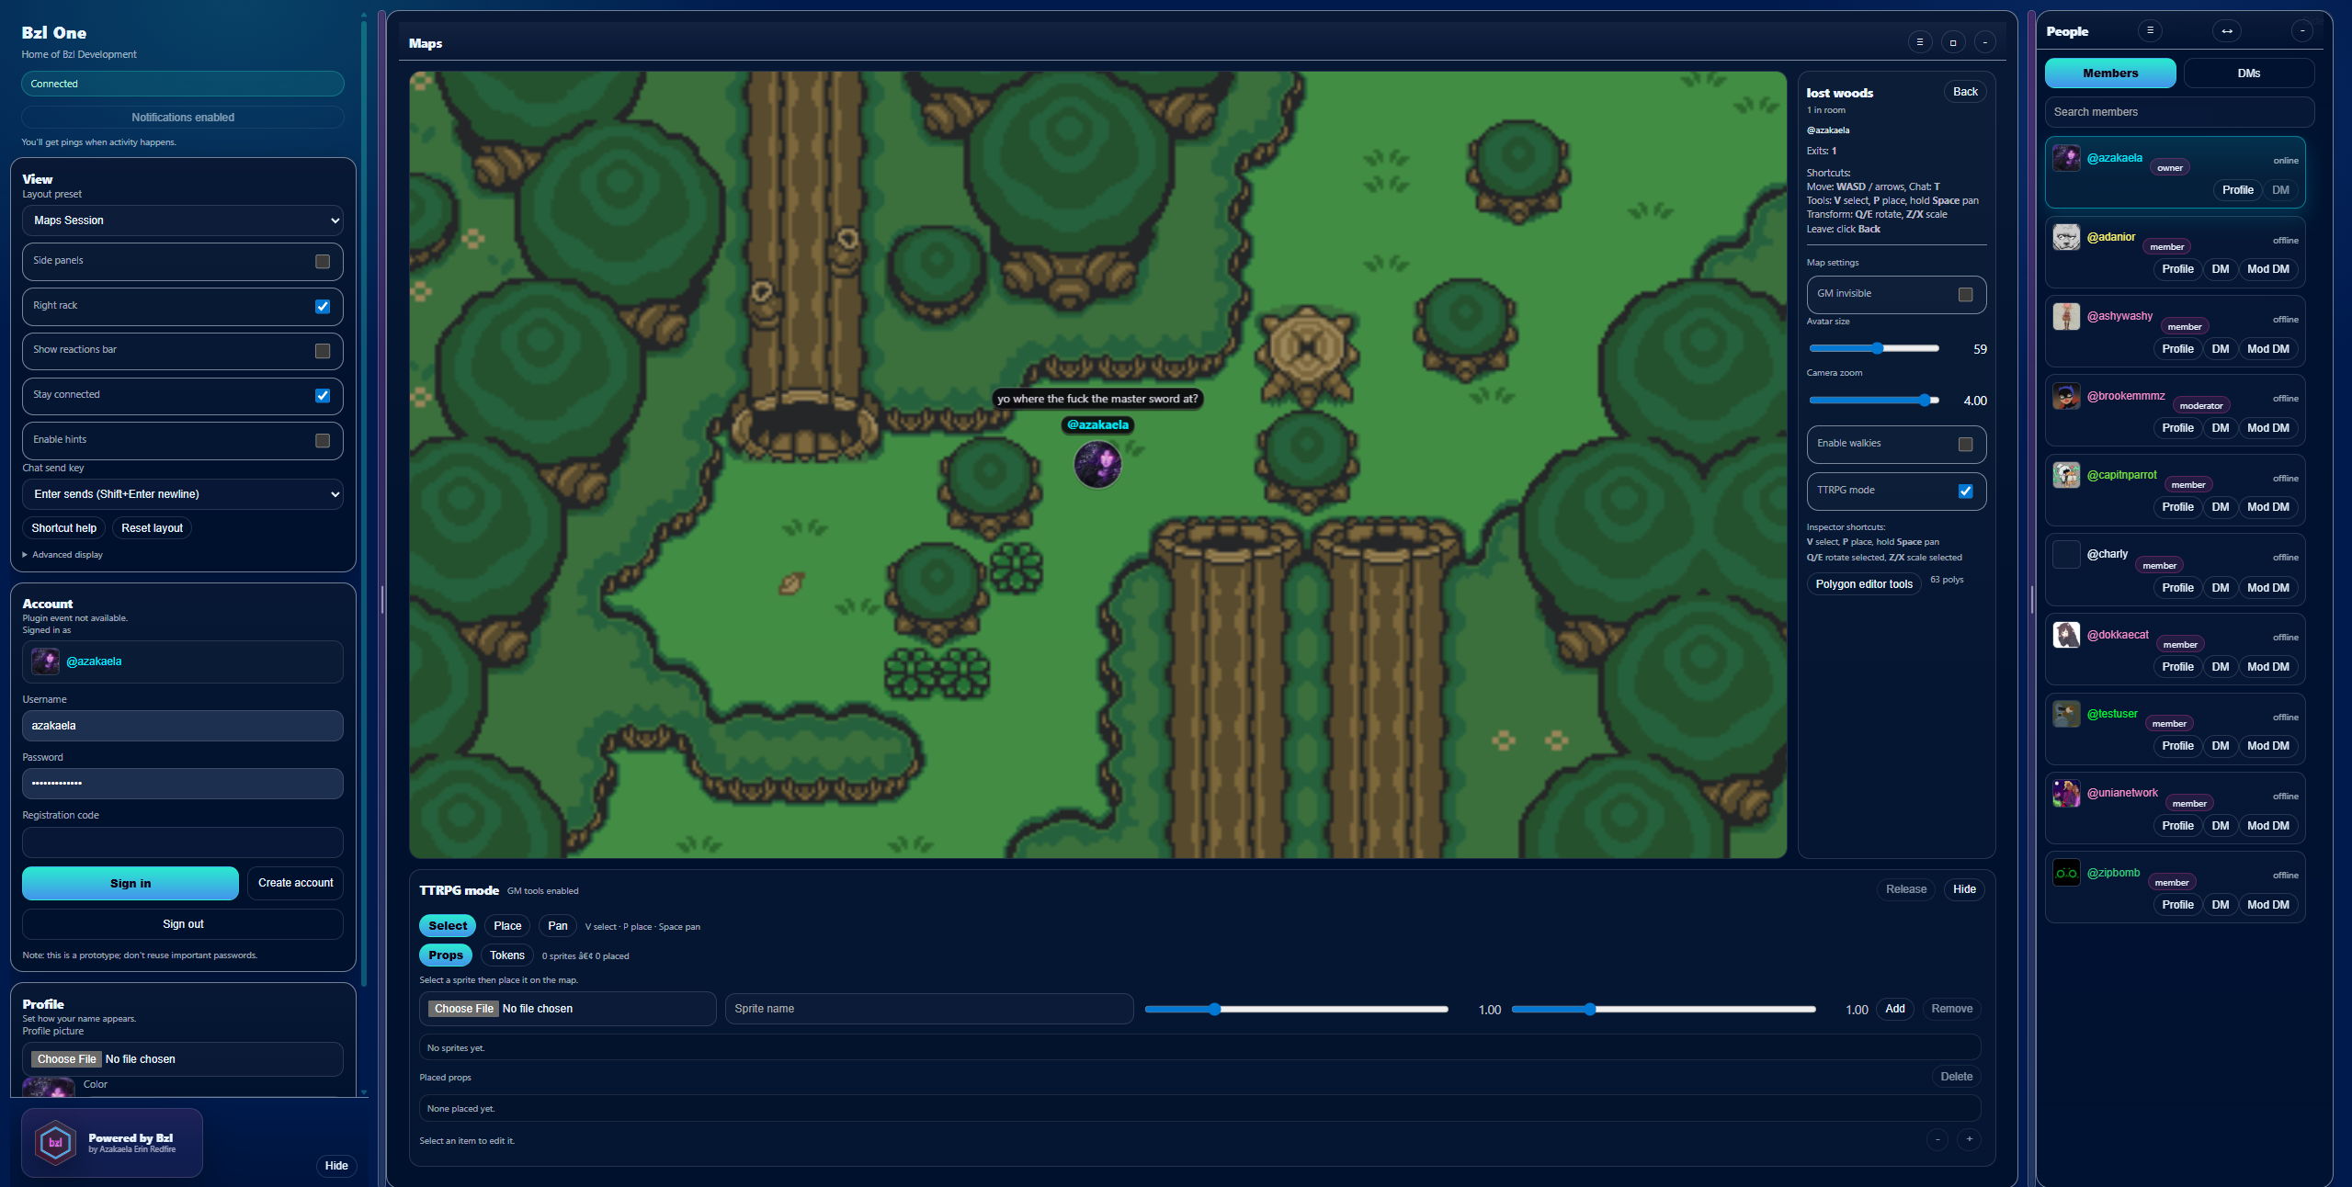2352x1187 pixels.
Task: Click the Maps panel square pop-out icon
Action: pos(1952,42)
